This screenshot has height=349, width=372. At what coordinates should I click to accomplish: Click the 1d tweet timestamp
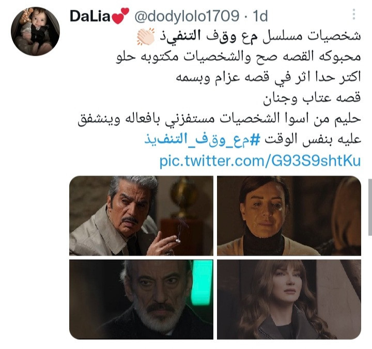[260, 16]
